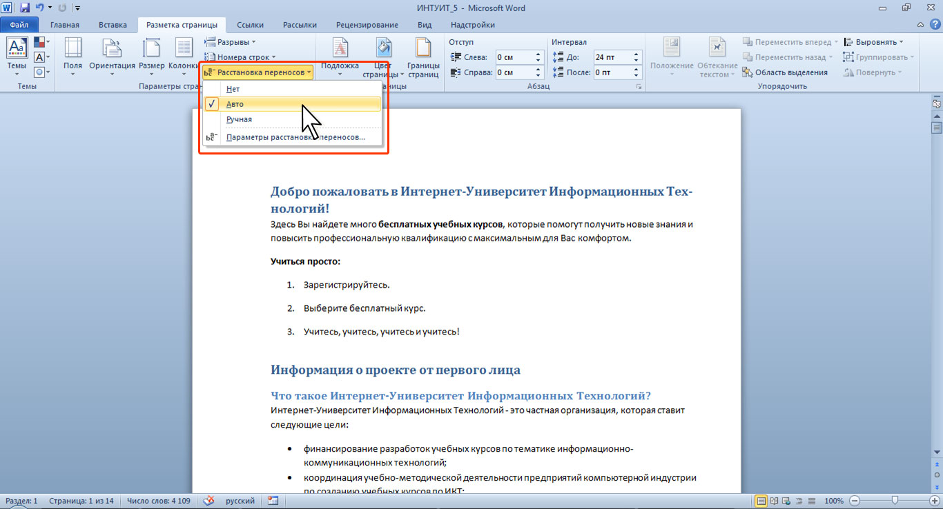943x509 pixels.
Task: Zoom in with plus button
Action: tap(934, 501)
